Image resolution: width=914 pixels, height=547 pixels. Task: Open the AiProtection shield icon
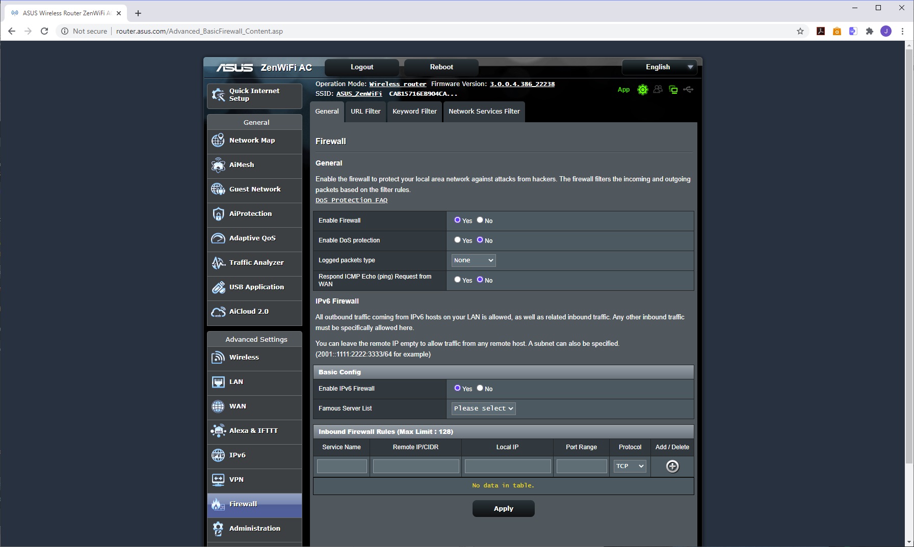218,213
